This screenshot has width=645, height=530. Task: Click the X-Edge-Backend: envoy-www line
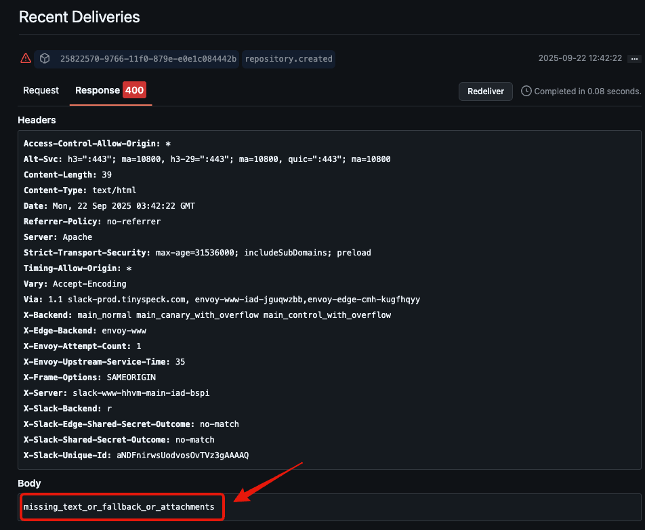[x=85, y=331]
